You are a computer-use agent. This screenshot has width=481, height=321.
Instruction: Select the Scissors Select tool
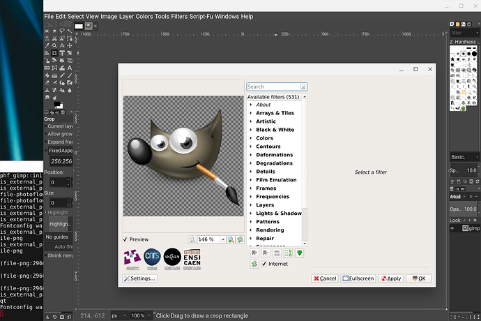(x=54, y=38)
